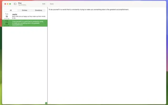Click the Pine window title
The width and height of the screenshot is (168, 105).
[20, 3]
